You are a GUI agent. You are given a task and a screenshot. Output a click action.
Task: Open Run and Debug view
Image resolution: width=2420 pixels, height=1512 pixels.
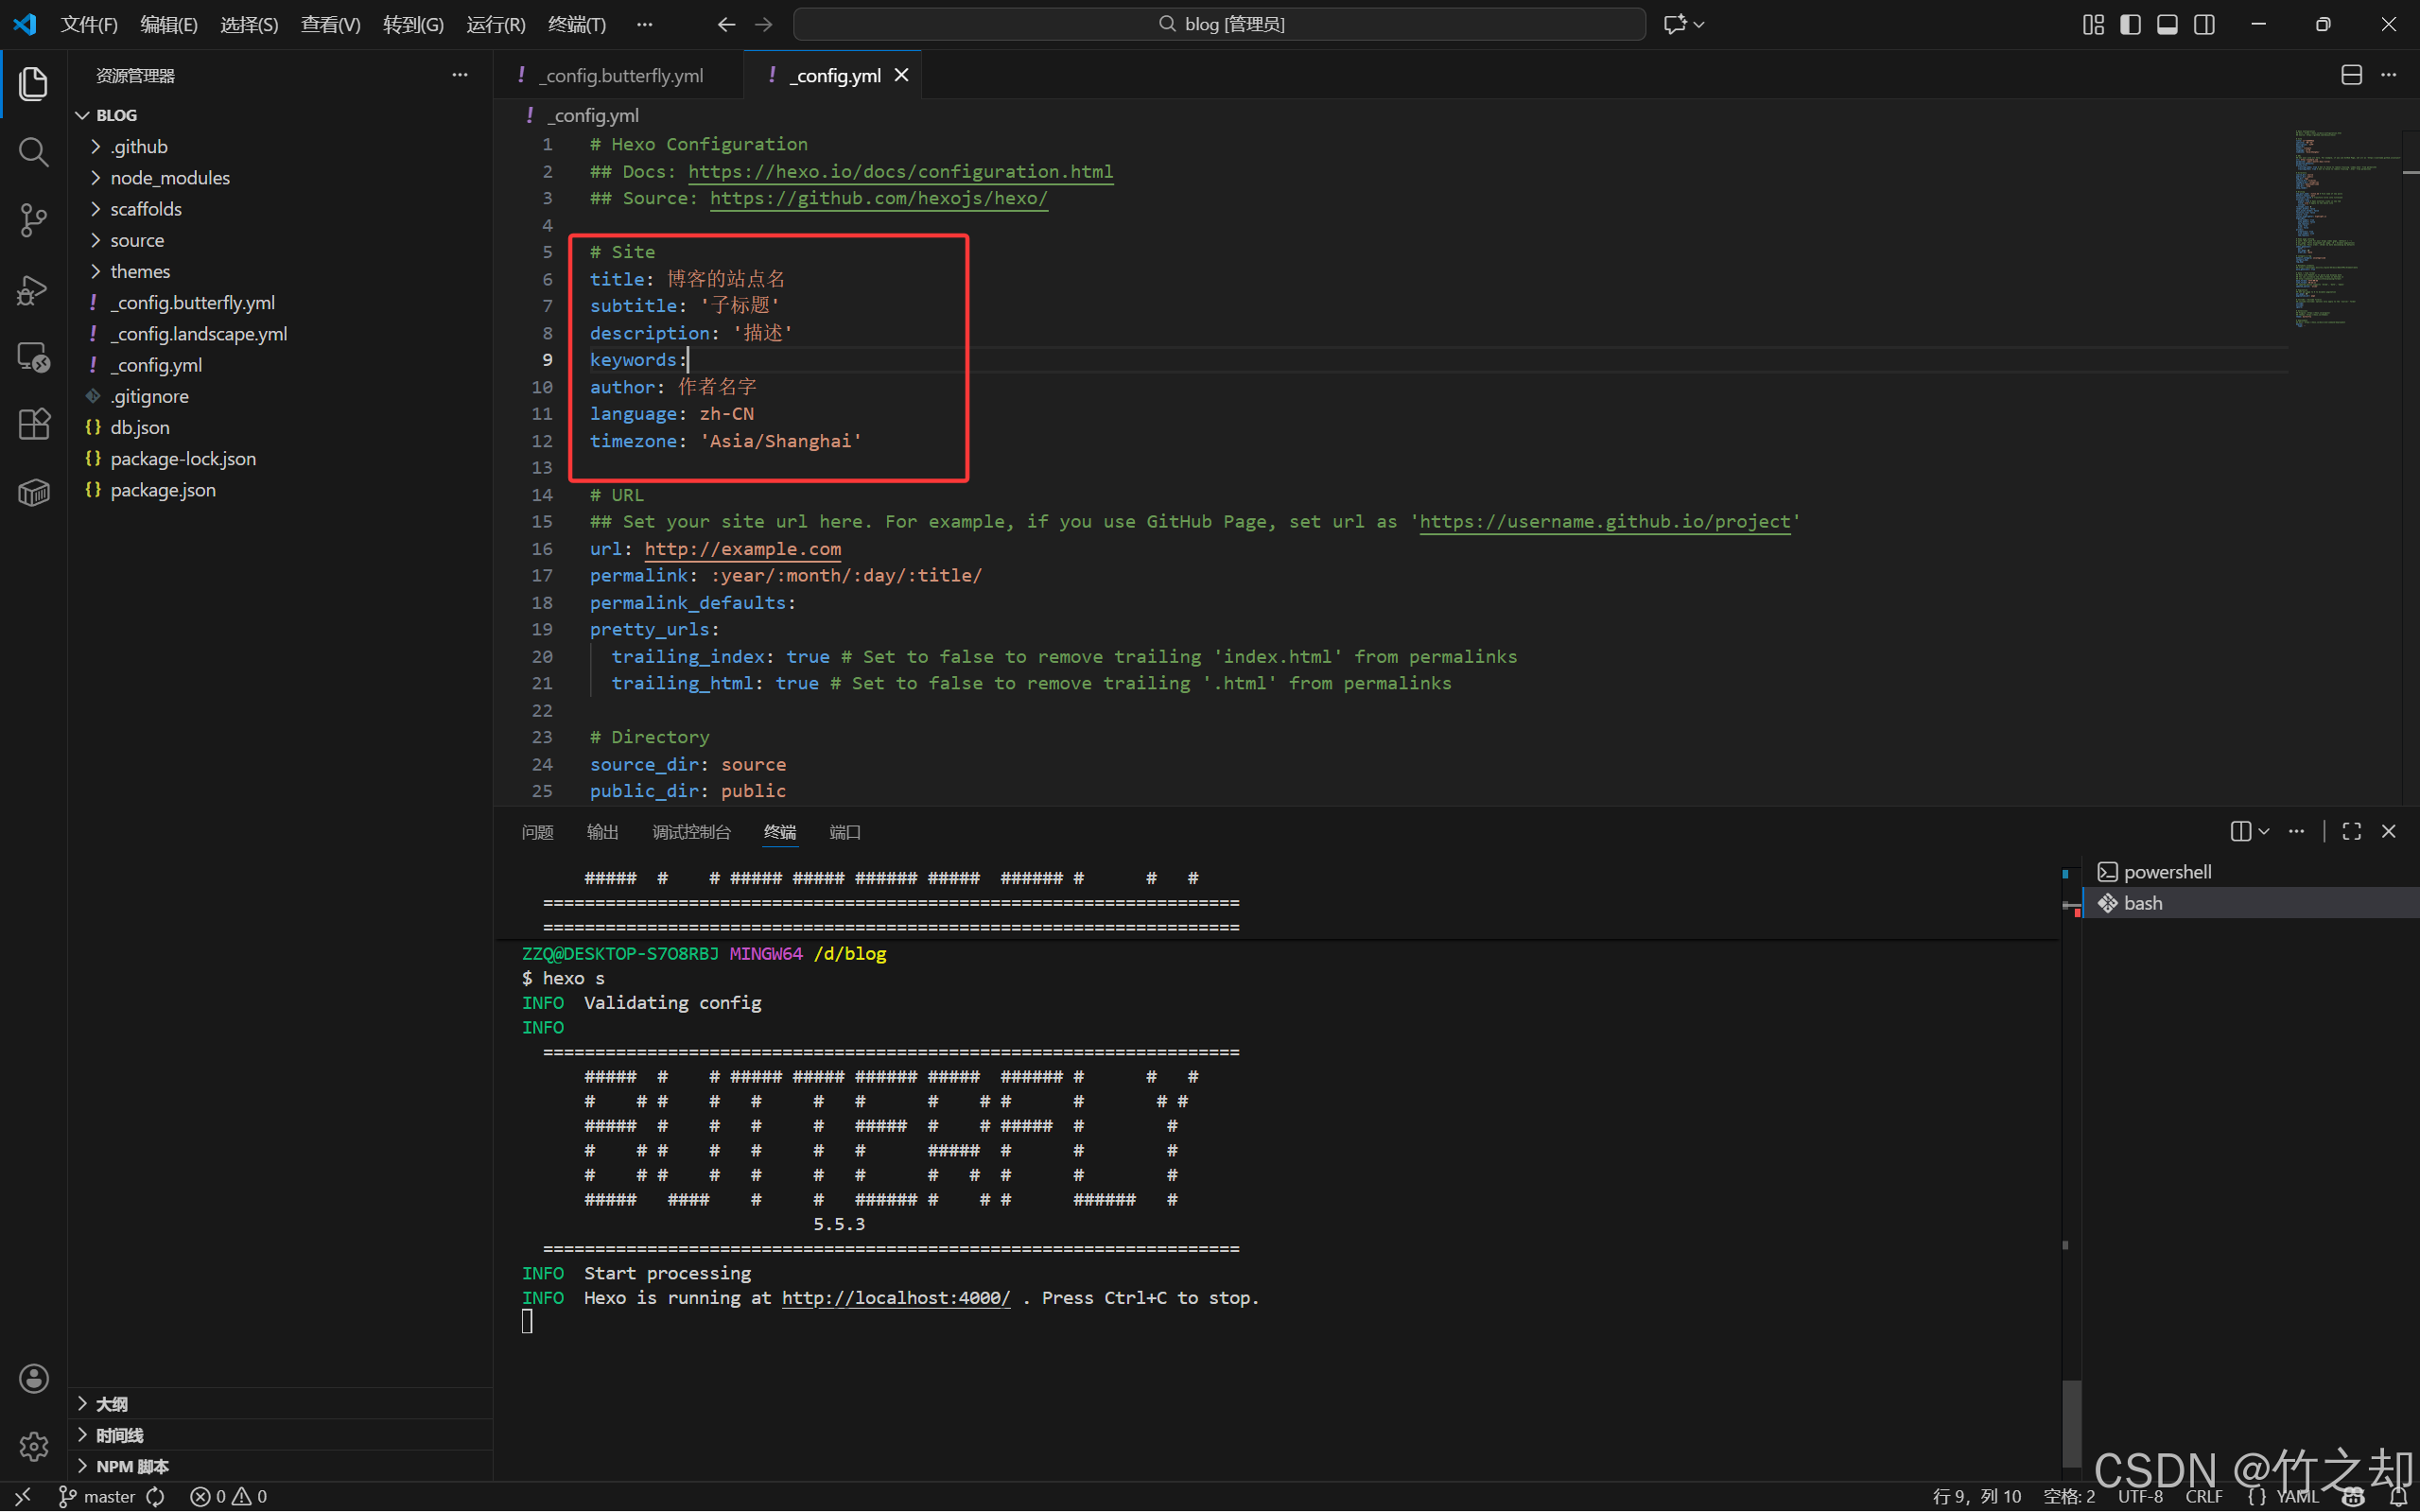[33, 290]
